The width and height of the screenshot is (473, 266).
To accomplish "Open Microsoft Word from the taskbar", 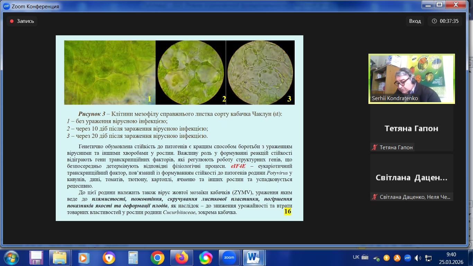I will tap(253, 258).
